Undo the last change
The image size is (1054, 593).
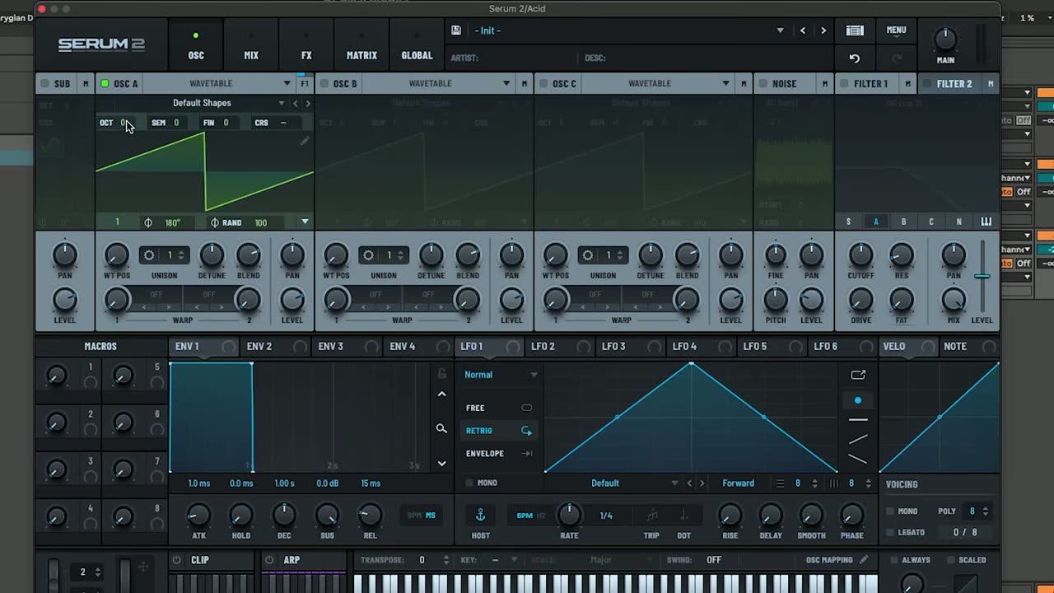[x=855, y=58]
